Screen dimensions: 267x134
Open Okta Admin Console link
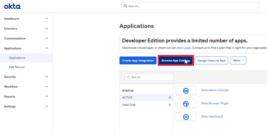coord(215,90)
